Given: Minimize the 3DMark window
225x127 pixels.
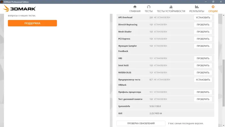Looking at the screenshot, I should click(206, 2).
